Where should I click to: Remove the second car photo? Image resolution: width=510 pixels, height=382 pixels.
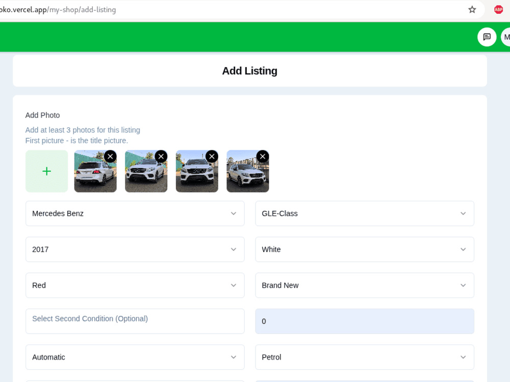[161, 156]
